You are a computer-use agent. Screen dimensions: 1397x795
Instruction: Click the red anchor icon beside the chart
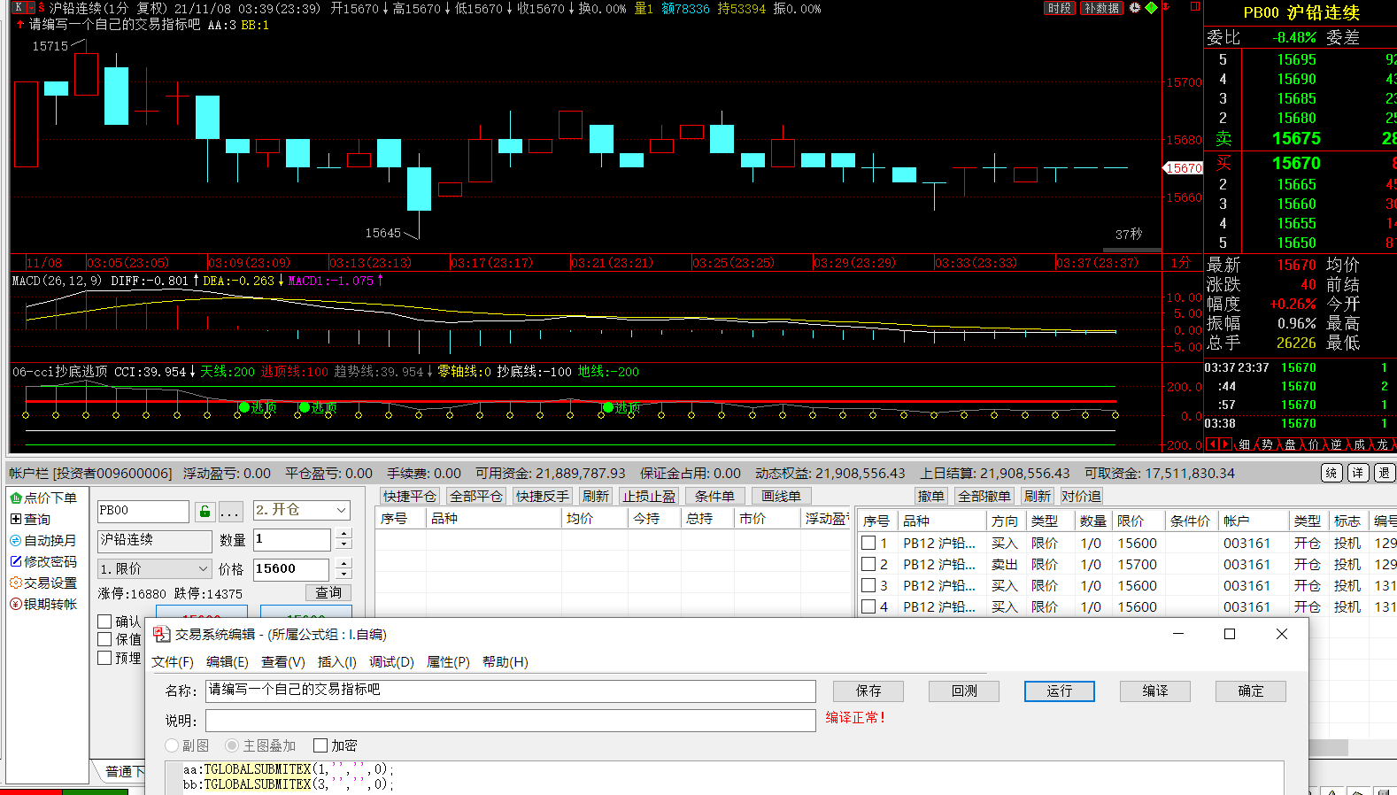(x=1167, y=7)
